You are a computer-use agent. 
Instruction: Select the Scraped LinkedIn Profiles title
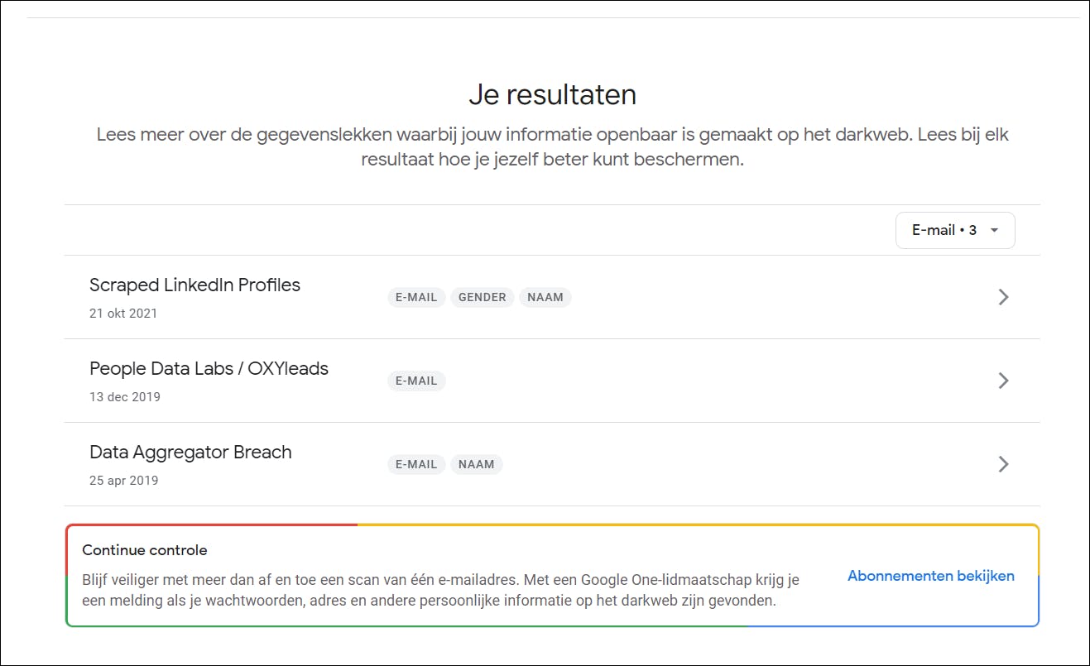(194, 285)
